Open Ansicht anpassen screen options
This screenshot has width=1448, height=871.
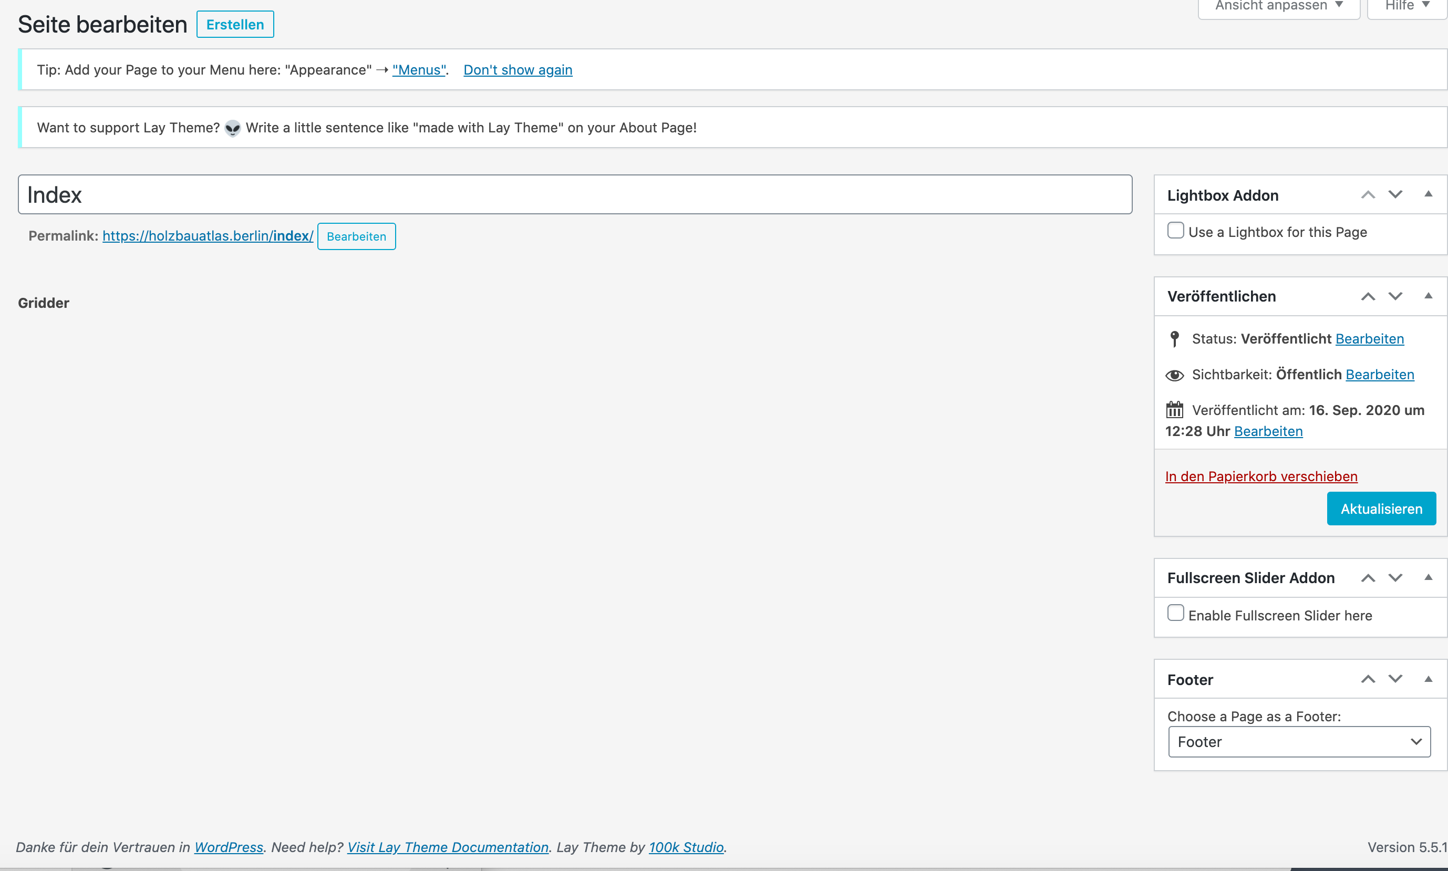1278,6
